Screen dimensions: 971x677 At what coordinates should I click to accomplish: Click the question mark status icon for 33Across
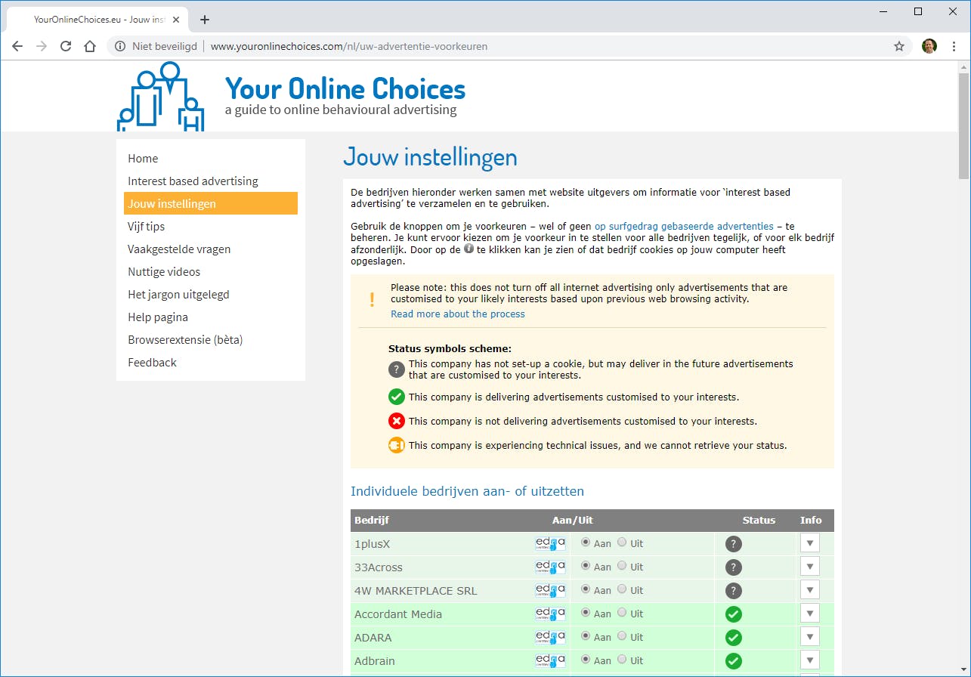pyautogui.click(x=733, y=567)
